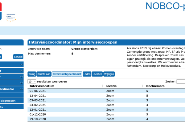
Task: Expand the ördinator sidebar menu chevron
Action: (x=21, y=89)
